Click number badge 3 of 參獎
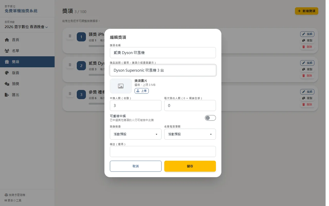This screenshot has height=206, width=329. [x=81, y=95]
